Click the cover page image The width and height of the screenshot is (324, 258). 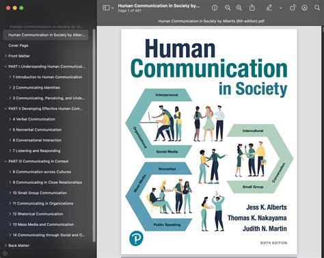point(209,142)
